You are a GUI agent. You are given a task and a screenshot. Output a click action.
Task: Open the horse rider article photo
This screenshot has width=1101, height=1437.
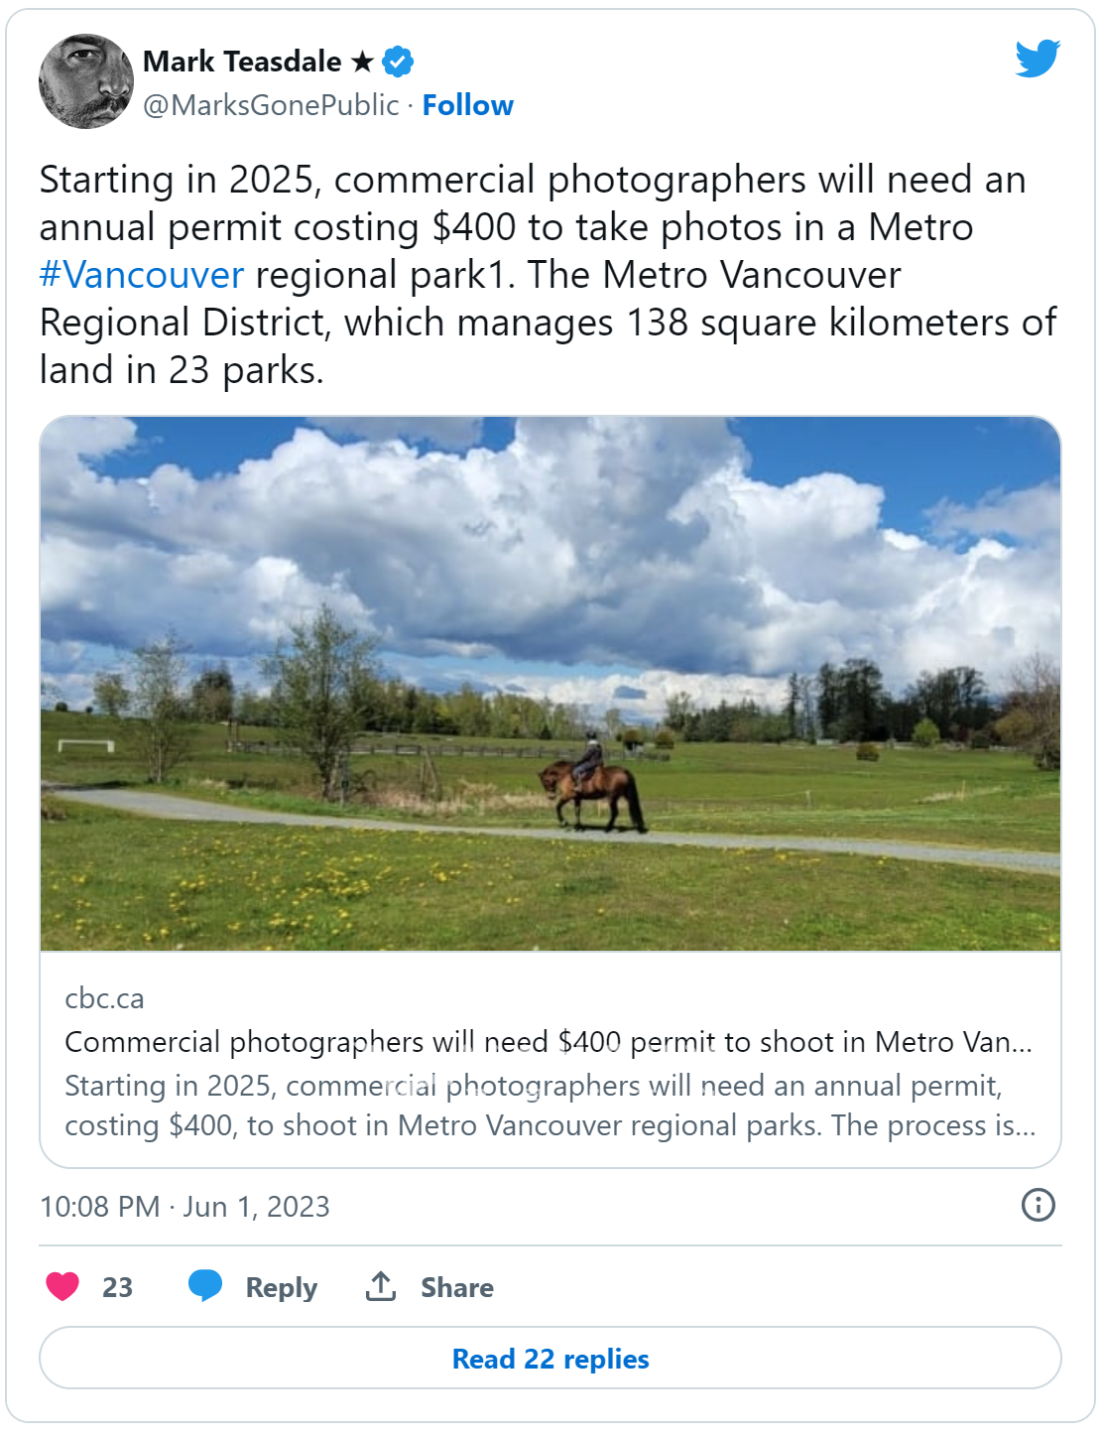[550, 684]
